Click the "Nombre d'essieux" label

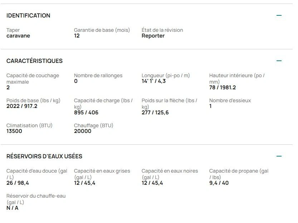point(230,100)
